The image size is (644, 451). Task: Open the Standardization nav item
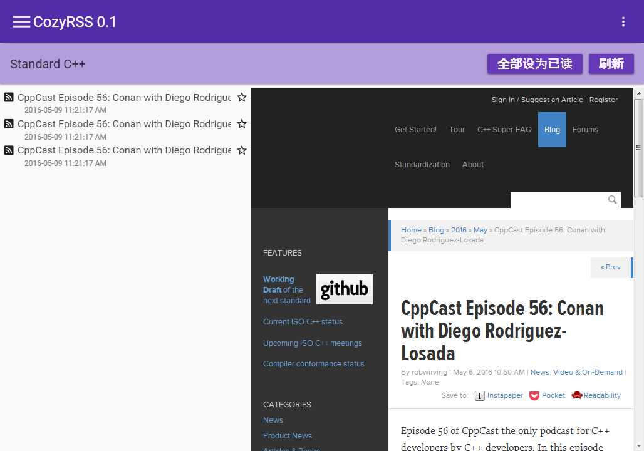pyautogui.click(x=422, y=165)
